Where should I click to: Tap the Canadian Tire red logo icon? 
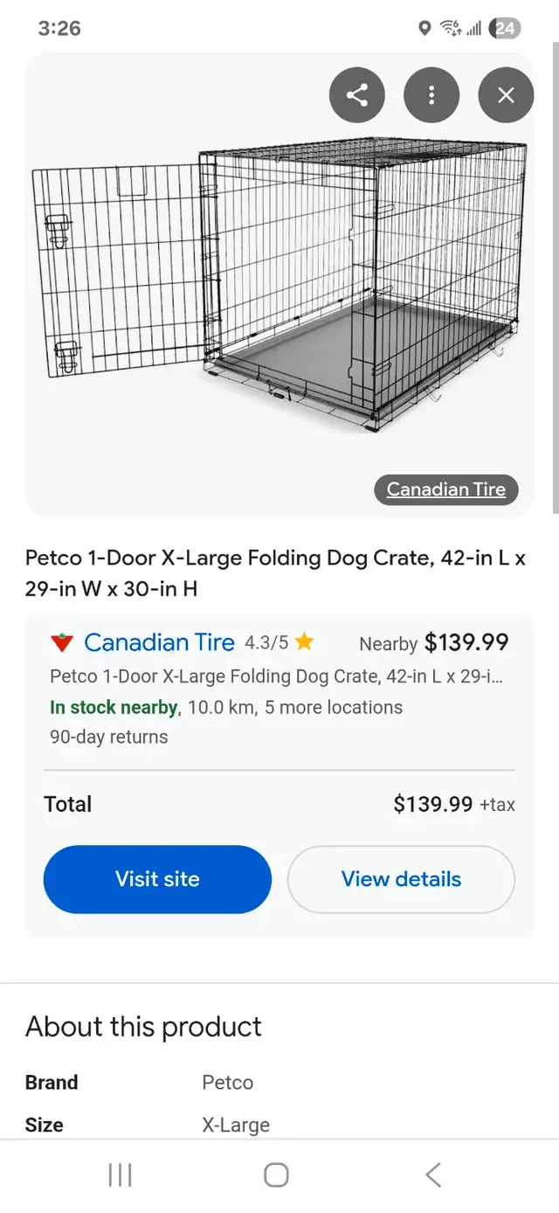coord(61,643)
